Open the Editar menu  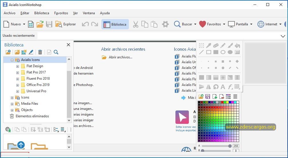pos(25,13)
